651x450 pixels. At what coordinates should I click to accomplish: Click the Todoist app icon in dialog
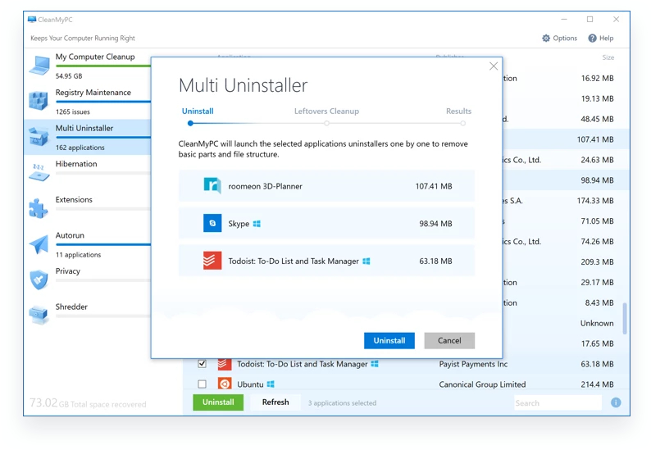coord(212,261)
